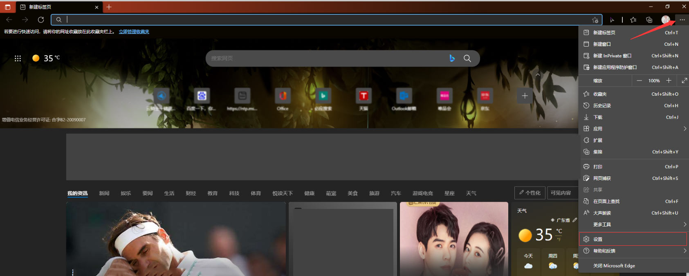The image size is (689, 276).
Task: Expand the 应用 submenu
Action: [633, 128]
